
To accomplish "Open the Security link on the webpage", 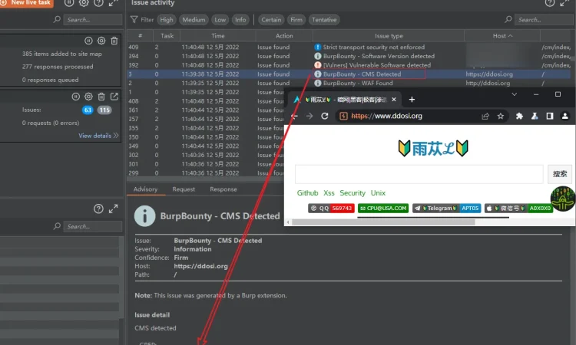I will coord(353,193).
